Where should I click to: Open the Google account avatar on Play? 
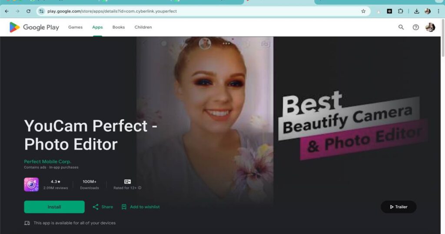pyautogui.click(x=430, y=27)
